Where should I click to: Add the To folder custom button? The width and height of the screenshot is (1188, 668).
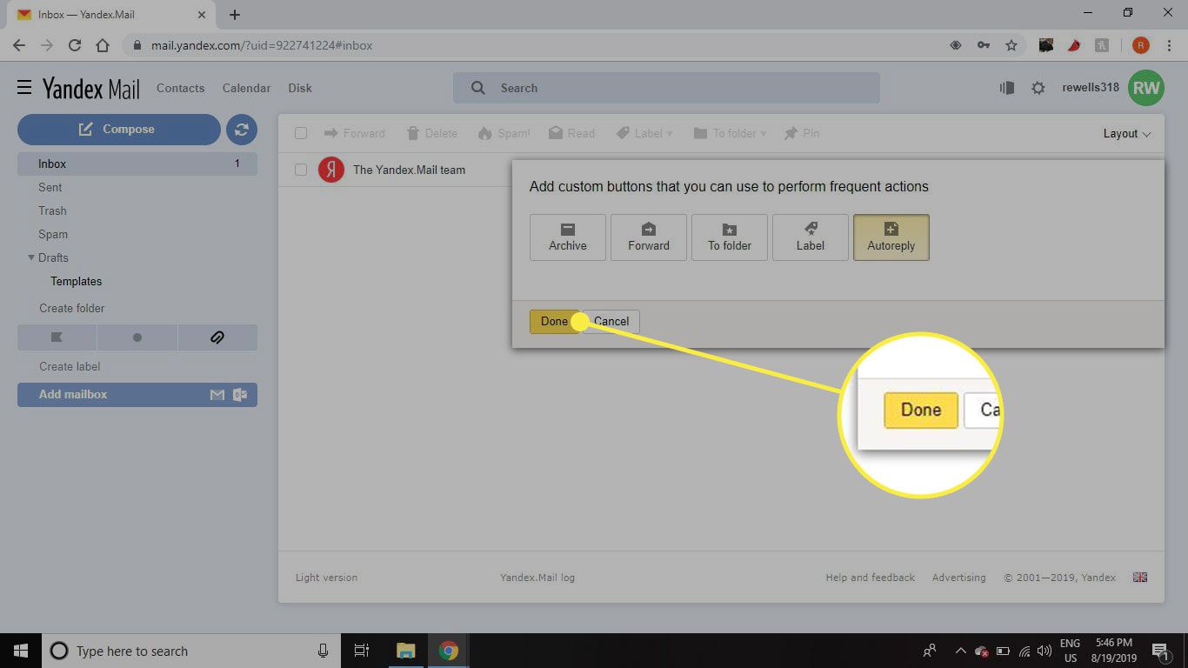coord(730,237)
